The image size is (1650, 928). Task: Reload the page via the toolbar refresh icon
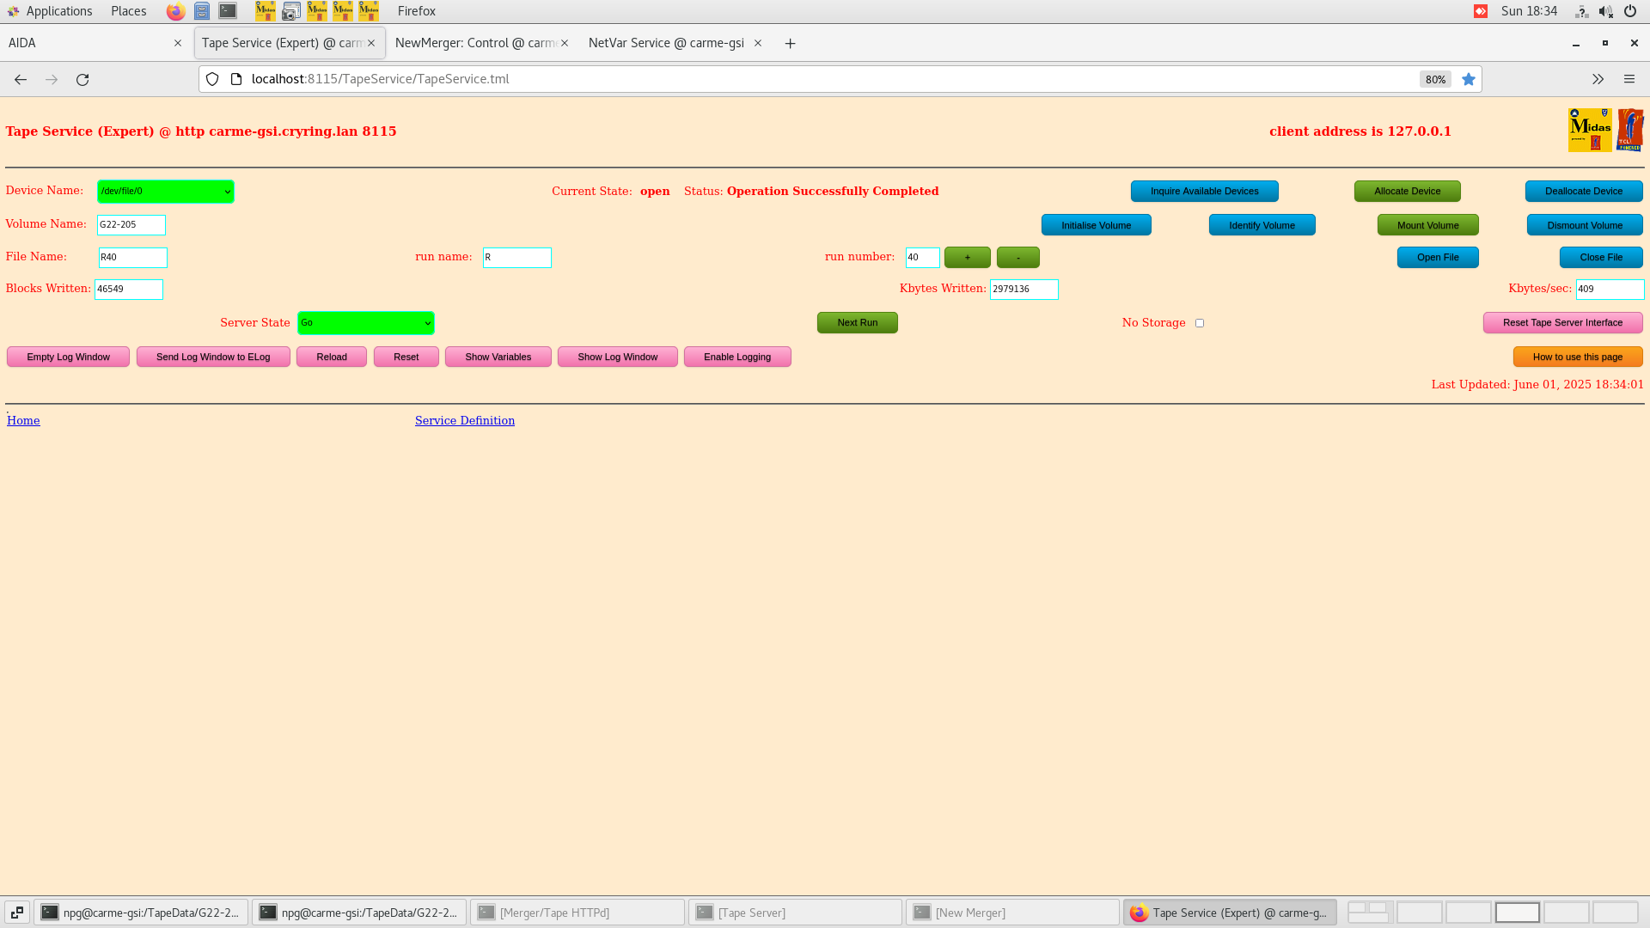pyautogui.click(x=82, y=79)
